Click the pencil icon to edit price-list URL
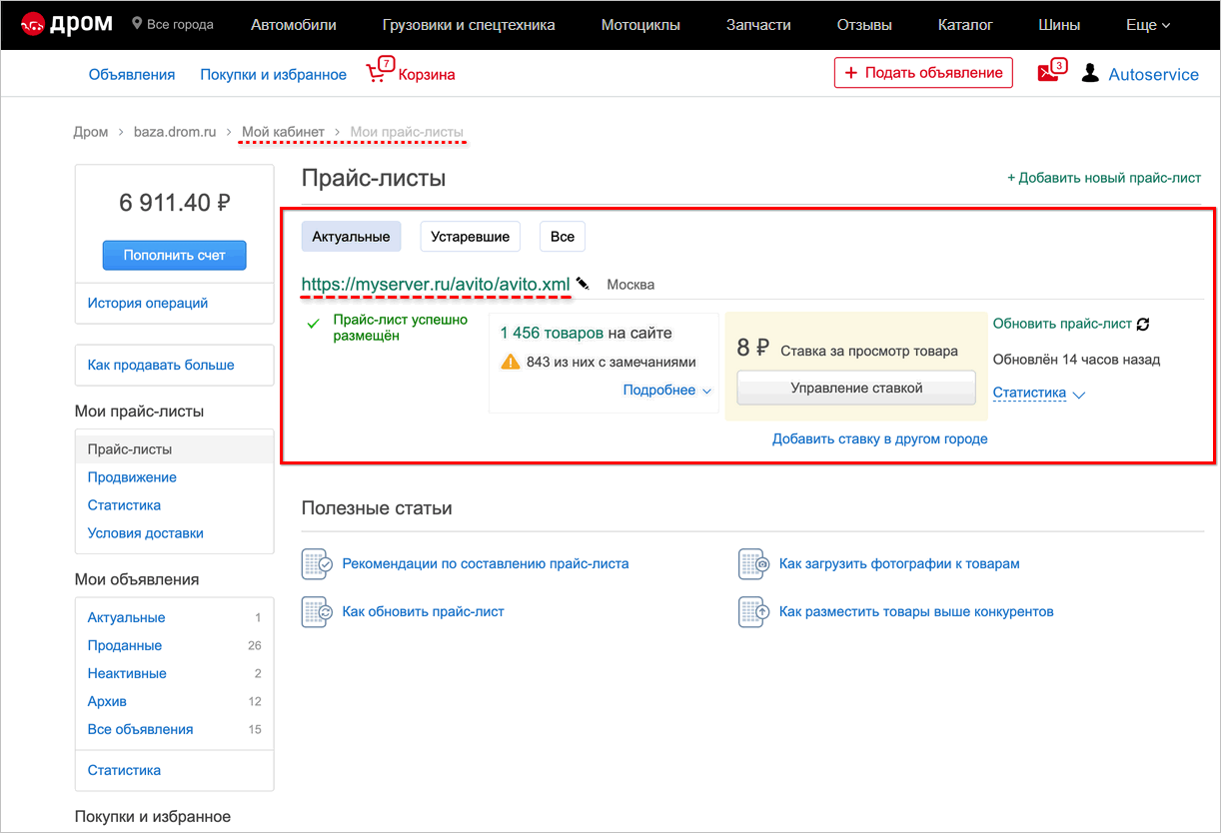The height and width of the screenshot is (833, 1221). [x=583, y=285]
